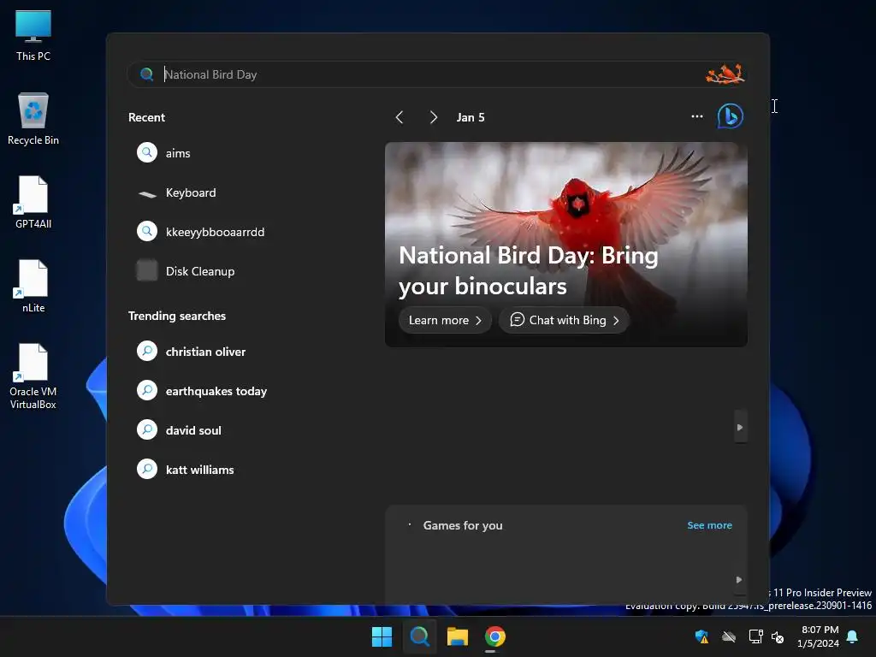Open notifications bell icon
This screenshot has height=657, width=876.
[853, 636]
